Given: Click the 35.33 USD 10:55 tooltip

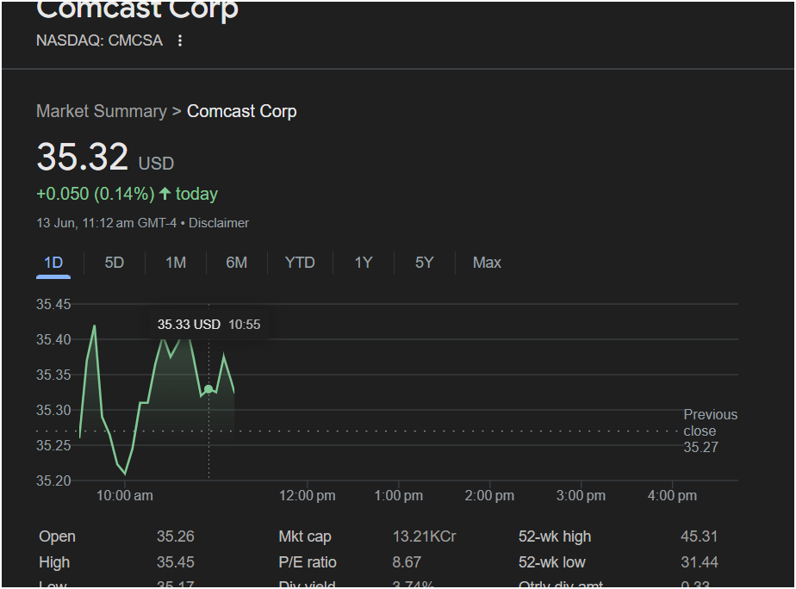Looking at the screenshot, I should [208, 325].
